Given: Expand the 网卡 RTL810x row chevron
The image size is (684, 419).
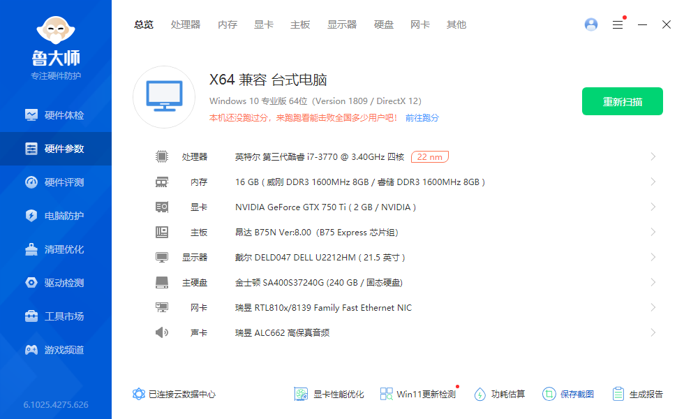Looking at the screenshot, I should (x=653, y=307).
